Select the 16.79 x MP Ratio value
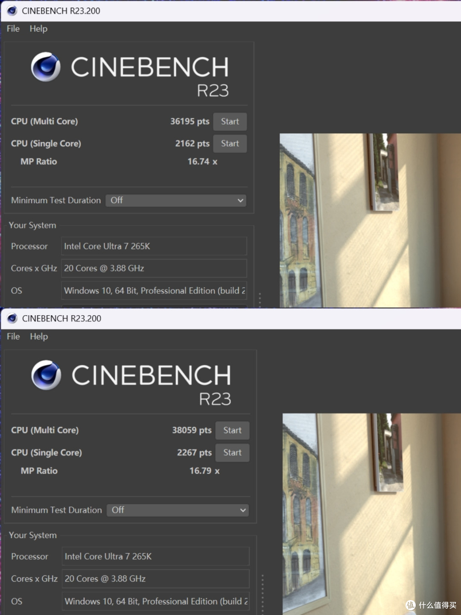 click(x=204, y=471)
